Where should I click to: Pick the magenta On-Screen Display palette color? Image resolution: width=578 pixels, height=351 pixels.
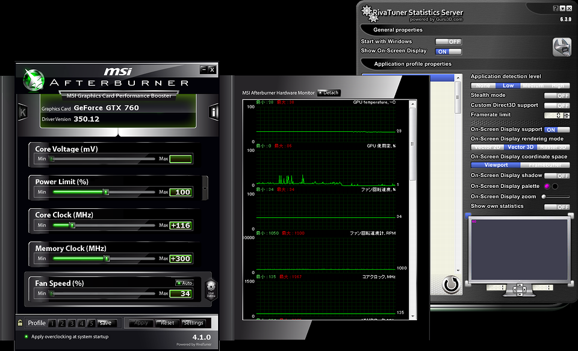click(x=547, y=186)
